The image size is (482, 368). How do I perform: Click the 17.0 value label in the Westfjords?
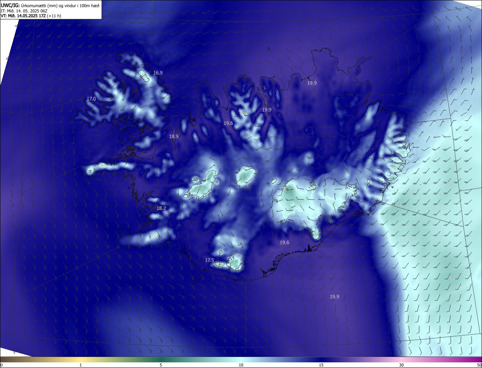pyautogui.click(x=91, y=99)
